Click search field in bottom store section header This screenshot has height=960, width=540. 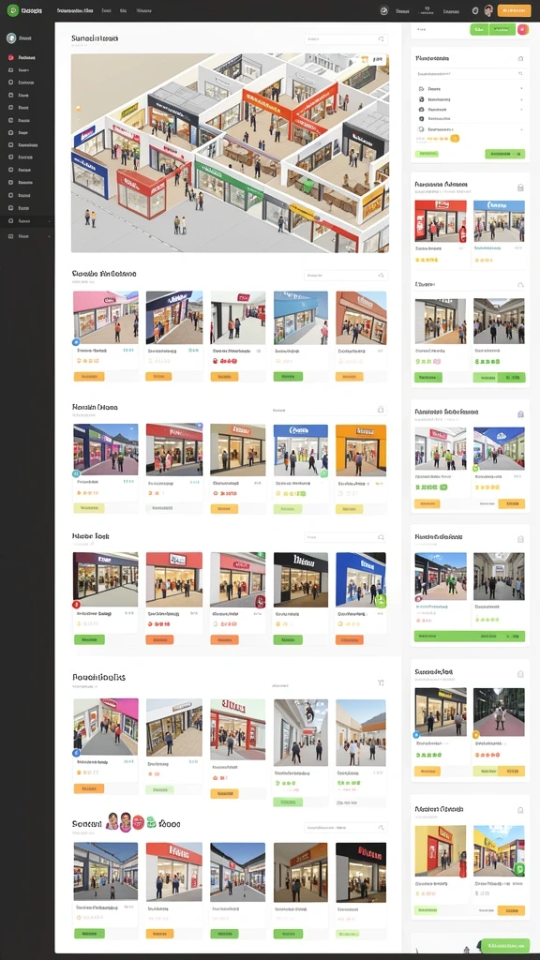click(345, 828)
